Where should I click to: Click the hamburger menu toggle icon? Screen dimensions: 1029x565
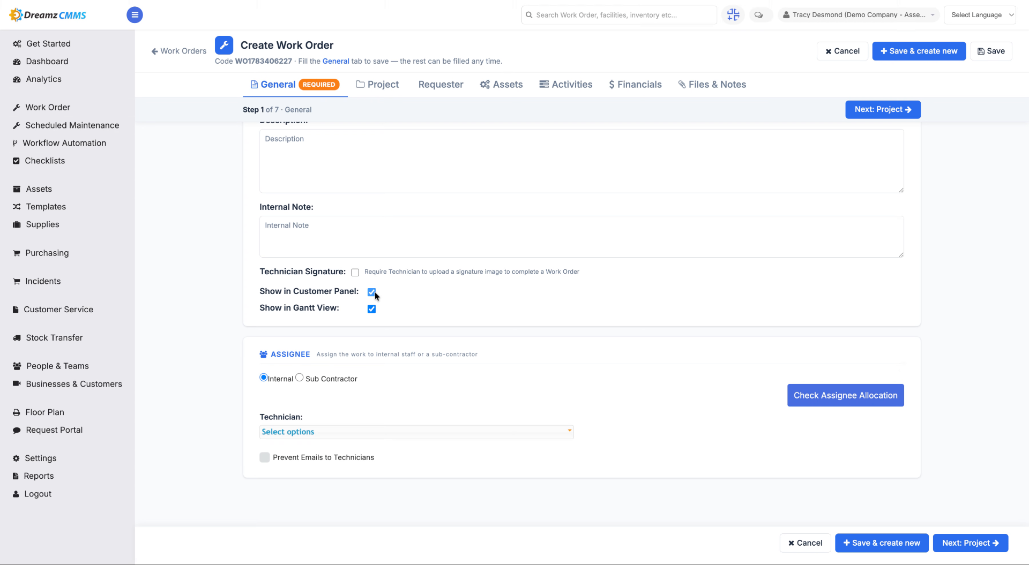[x=135, y=15]
